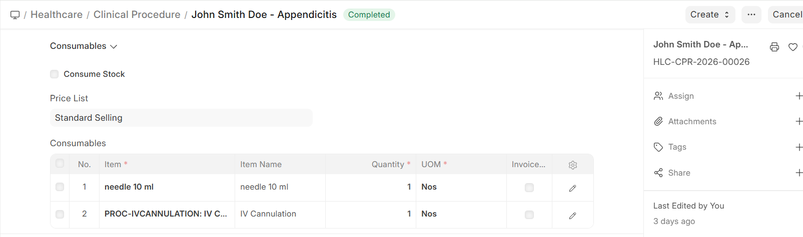
Task: Go to Healthcare breadcrumb
Action: click(57, 15)
